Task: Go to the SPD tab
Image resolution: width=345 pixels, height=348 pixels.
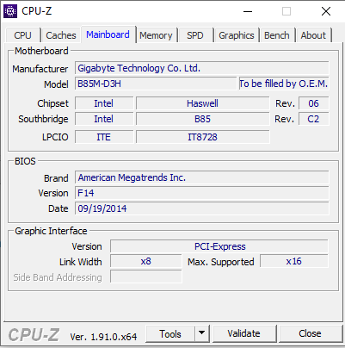Action: click(195, 35)
